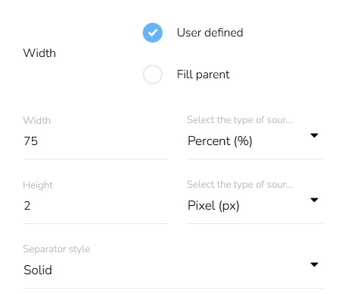Click the arrow icon in Separator style row
344x294 pixels.
point(314,264)
